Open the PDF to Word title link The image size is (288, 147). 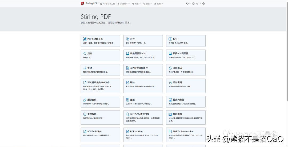coord(137,131)
